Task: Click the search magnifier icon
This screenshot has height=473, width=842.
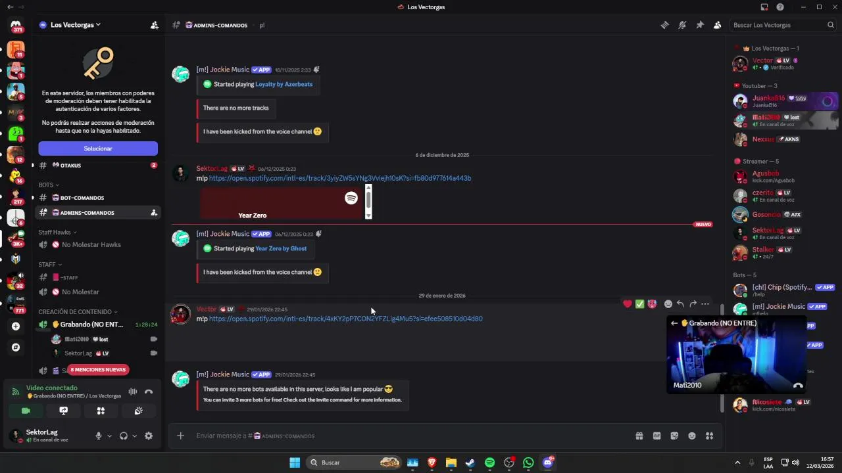Action: (831, 25)
